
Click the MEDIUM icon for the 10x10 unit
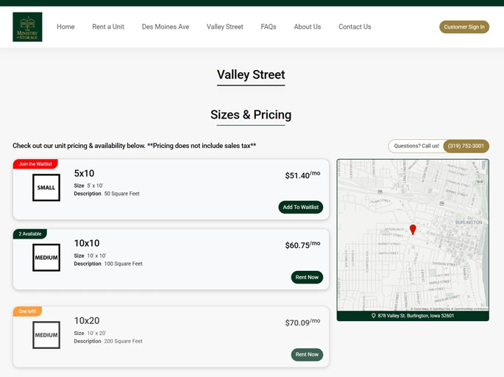click(x=46, y=258)
